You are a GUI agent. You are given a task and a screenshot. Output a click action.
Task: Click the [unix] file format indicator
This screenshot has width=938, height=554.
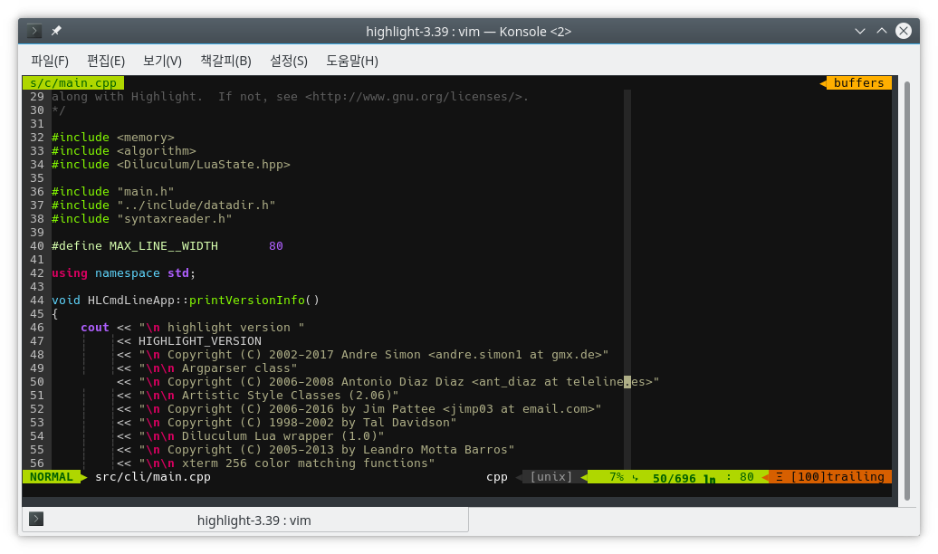coord(551,477)
